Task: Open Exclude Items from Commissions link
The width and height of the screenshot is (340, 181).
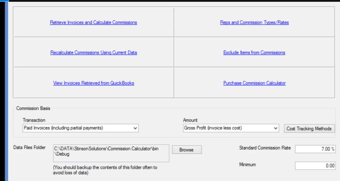Action: click(x=254, y=52)
